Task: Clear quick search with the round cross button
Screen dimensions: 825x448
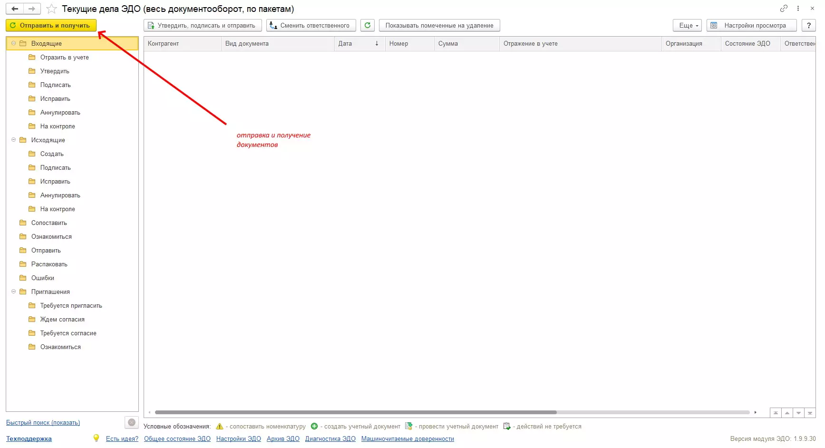Action: pos(132,422)
